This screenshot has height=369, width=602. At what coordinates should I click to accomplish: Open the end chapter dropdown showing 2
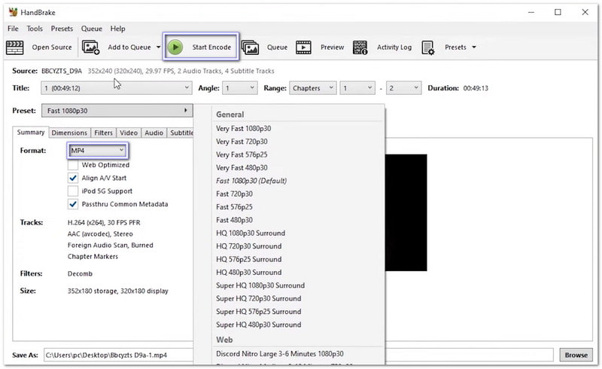(x=403, y=88)
